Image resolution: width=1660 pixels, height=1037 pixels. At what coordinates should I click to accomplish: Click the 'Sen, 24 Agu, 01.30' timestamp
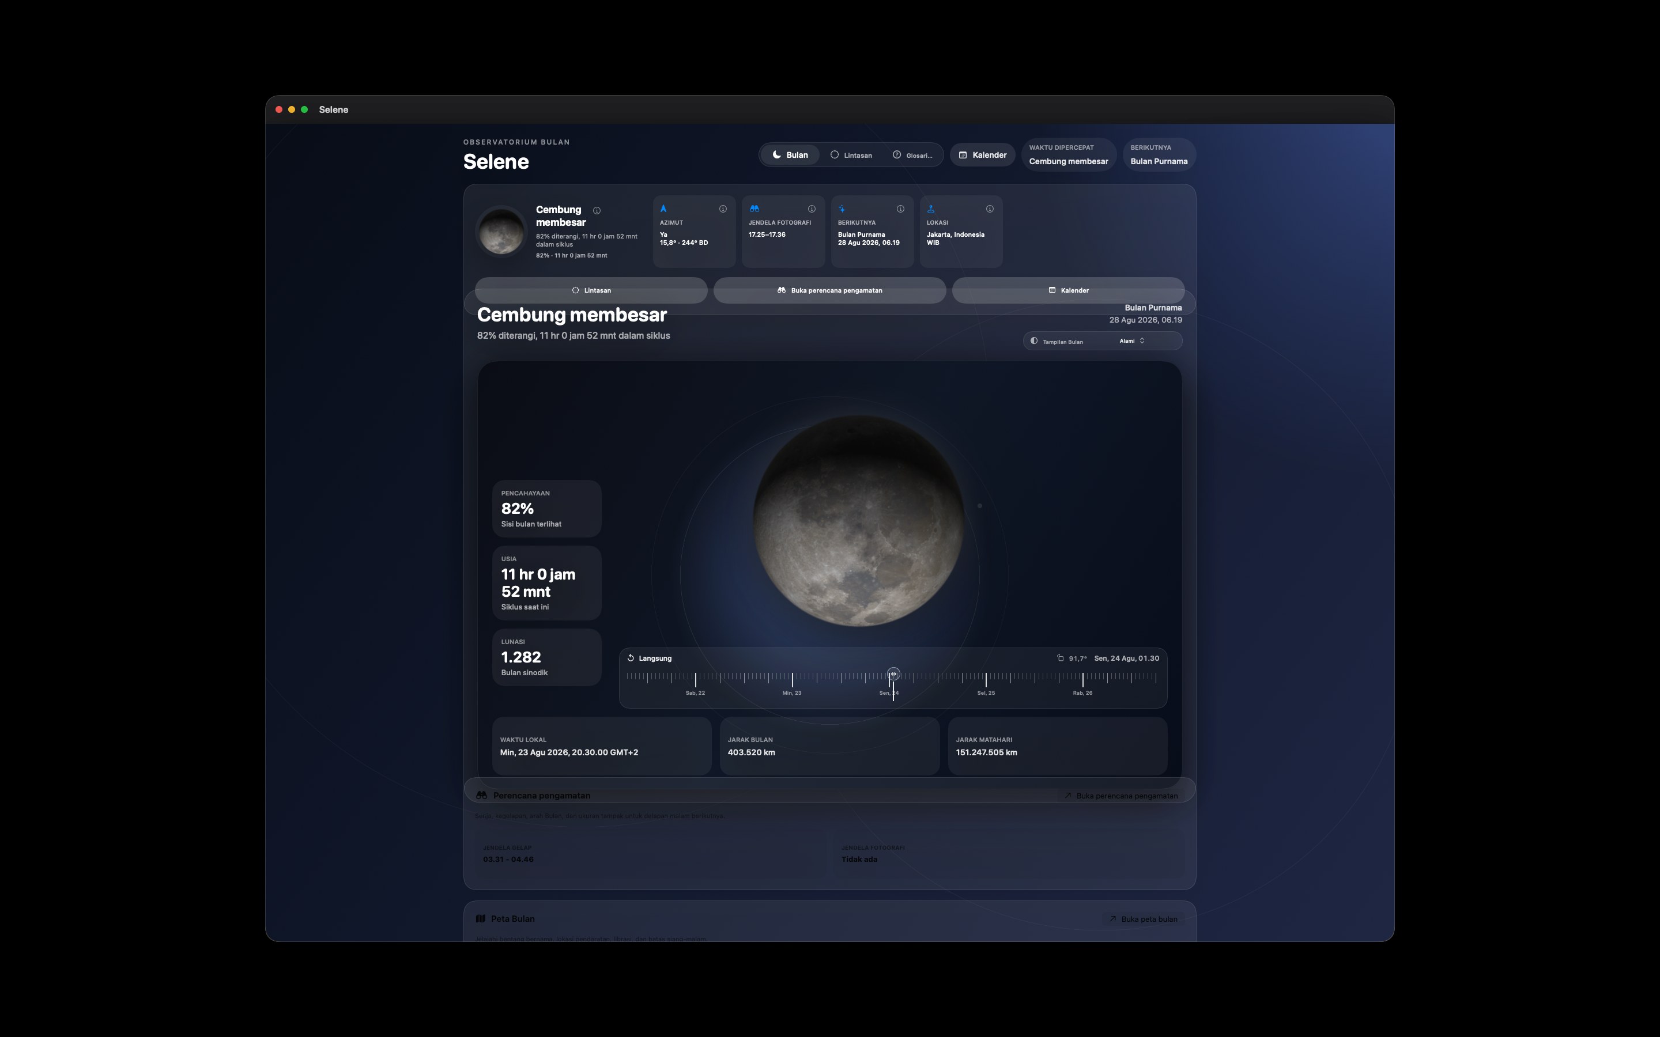(x=1126, y=658)
